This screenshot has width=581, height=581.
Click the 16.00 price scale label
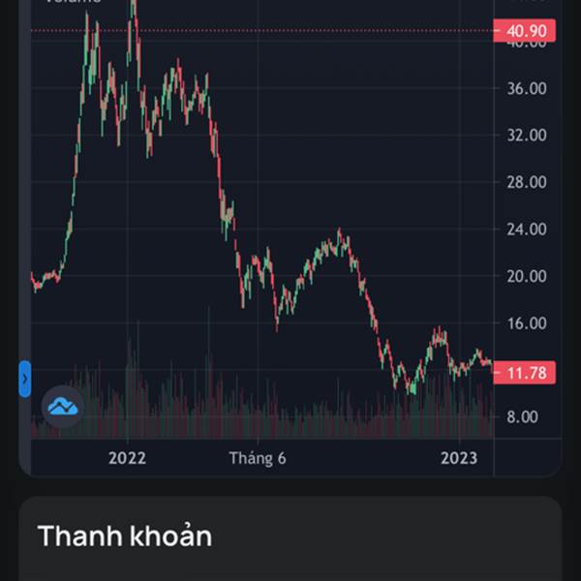click(x=527, y=323)
